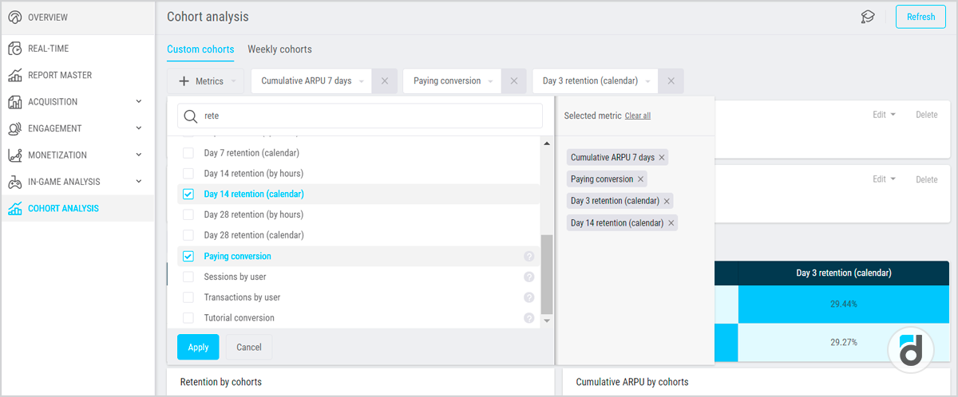Viewport: 958px width, 397px height.
Task: Remove Cumulative ARPU 7 days metric chip
Action: pyautogui.click(x=384, y=81)
